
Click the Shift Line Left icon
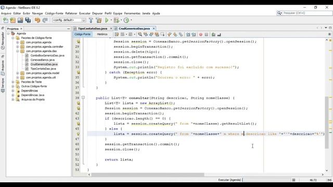188,34
